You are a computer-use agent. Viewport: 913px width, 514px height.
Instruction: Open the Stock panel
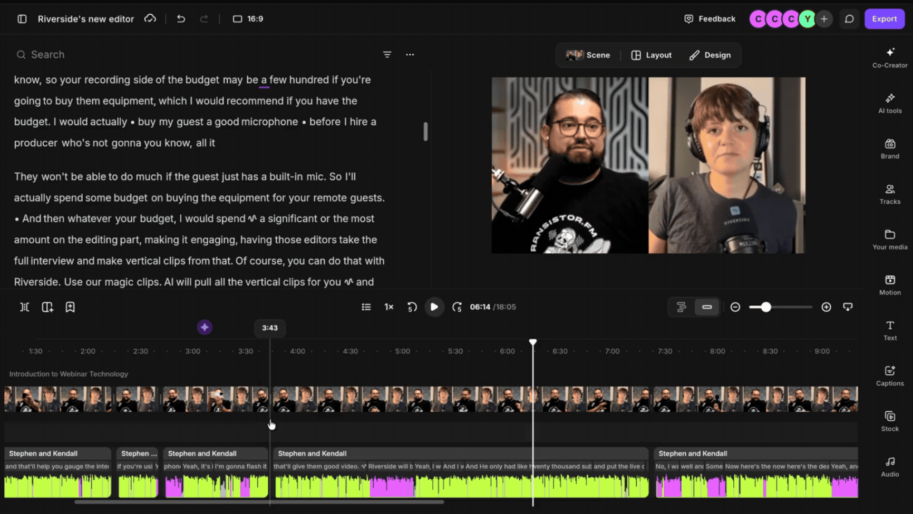890,421
